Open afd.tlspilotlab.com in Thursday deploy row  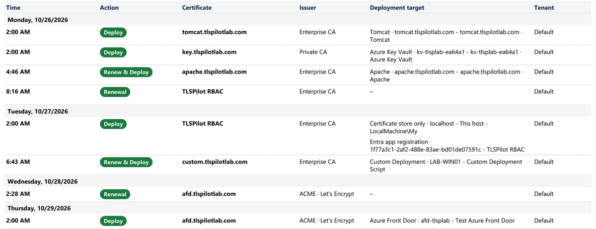[209, 220]
